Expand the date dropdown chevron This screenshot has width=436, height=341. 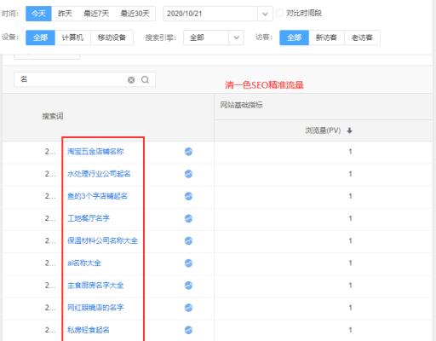pos(265,14)
